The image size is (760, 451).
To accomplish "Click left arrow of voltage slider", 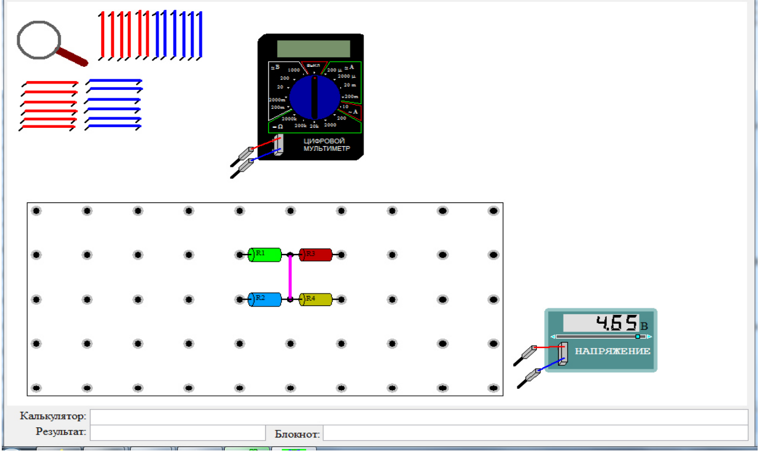I will coord(553,337).
